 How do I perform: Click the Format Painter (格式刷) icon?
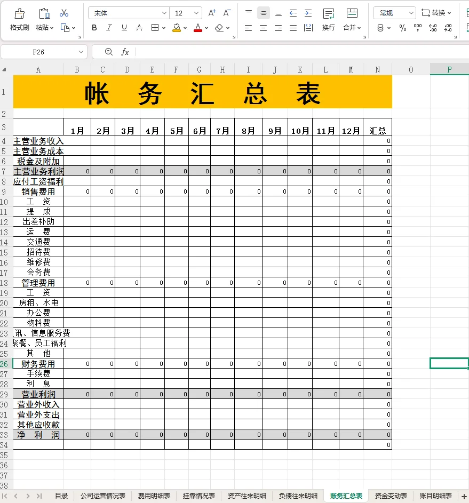coord(19,13)
